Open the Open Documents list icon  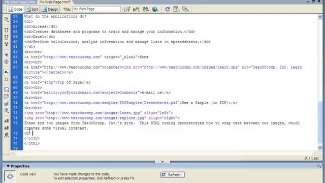click(7, 19)
